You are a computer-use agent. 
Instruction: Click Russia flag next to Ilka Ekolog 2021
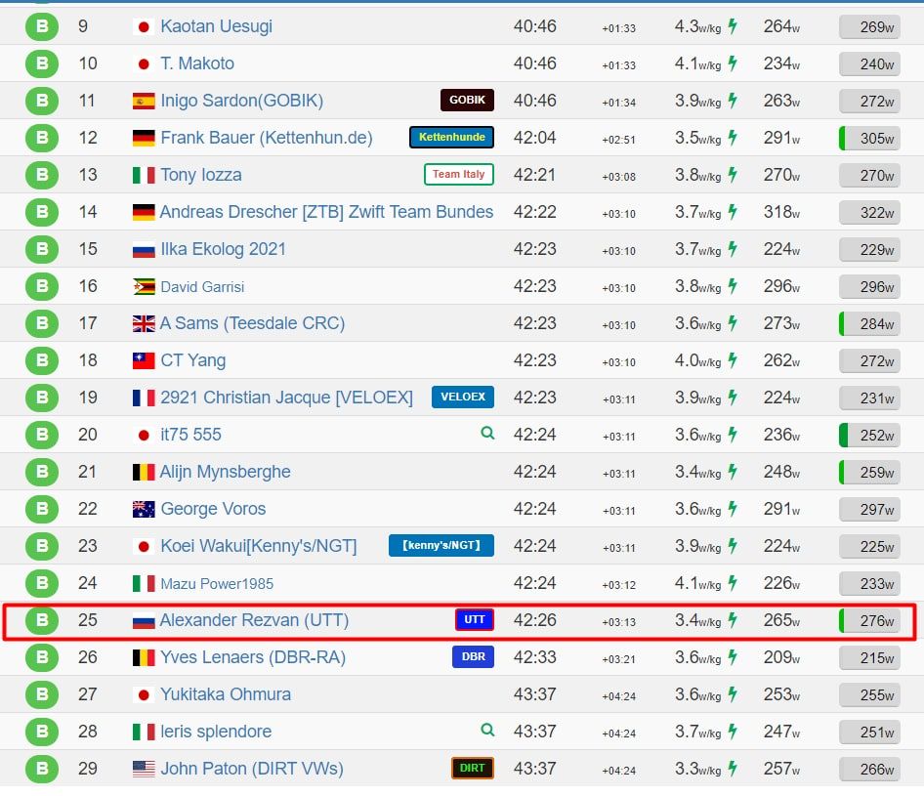click(x=144, y=250)
